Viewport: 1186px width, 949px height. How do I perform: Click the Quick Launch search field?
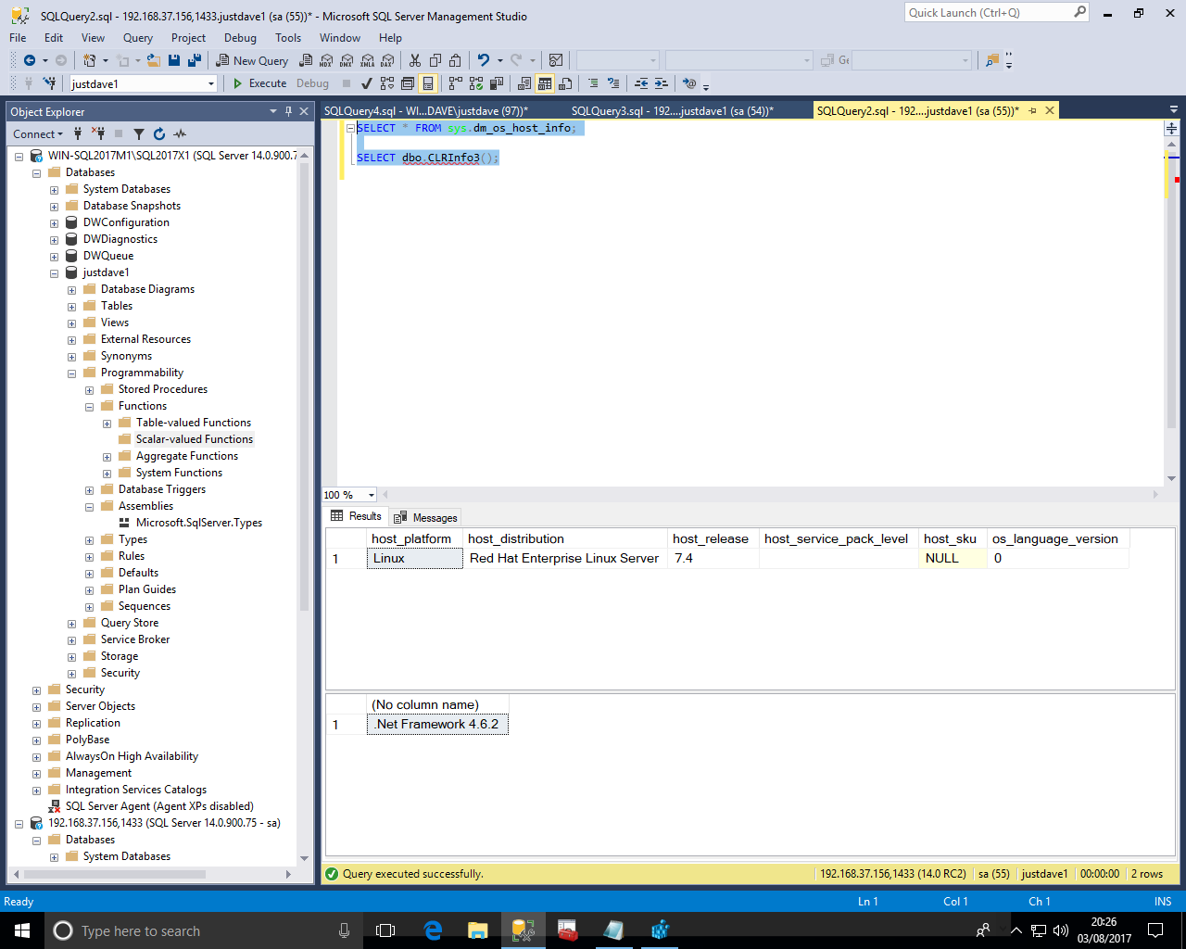pos(989,13)
